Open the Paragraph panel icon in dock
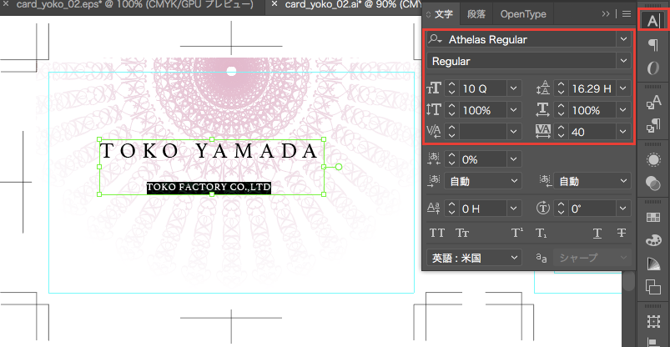Image resolution: width=670 pixels, height=347 pixels. 653,45
